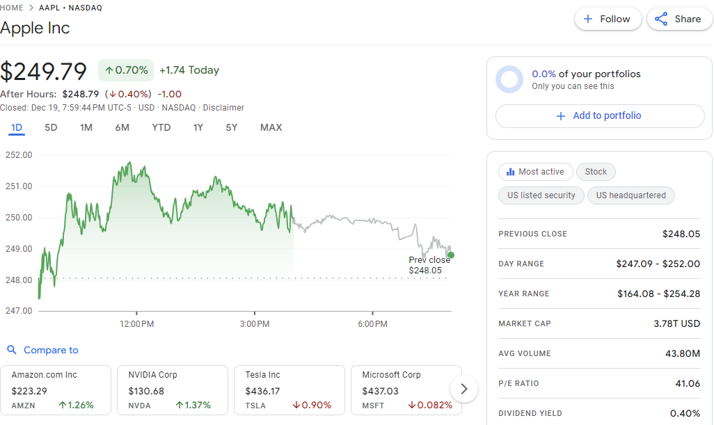Viewport: 714px width, 425px height.
Task: Click the TSLA 0.90% decline value
Action: tap(312, 405)
